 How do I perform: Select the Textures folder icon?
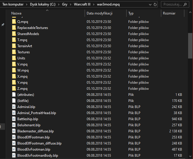14,52
